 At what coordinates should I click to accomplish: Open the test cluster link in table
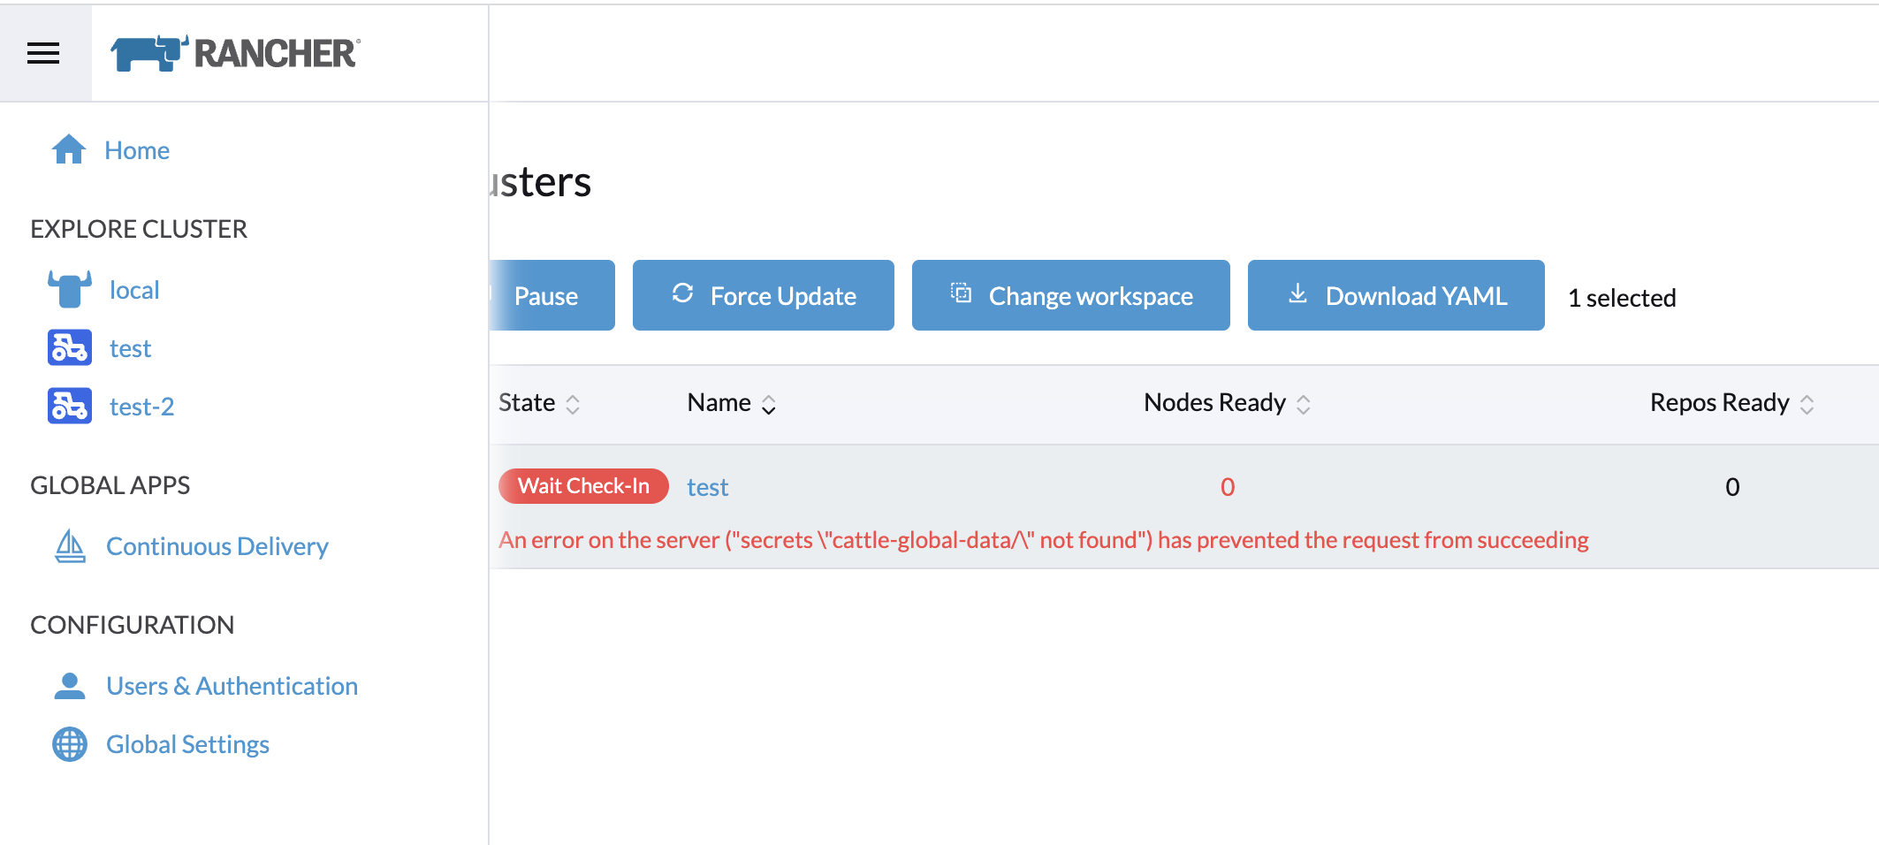pos(707,487)
